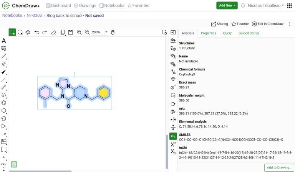
Task: Click the yellow highlighted benzene ring
Action: (103, 92)
